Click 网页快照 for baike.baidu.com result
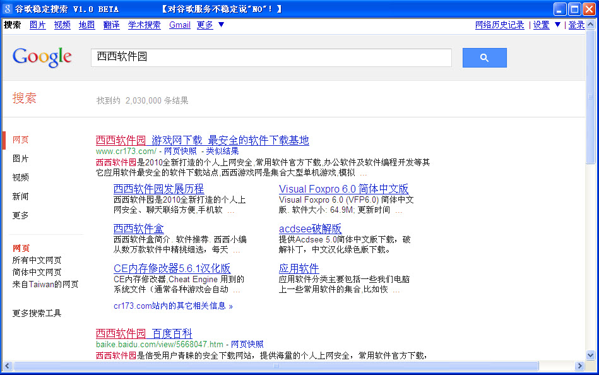Image resolution: width=599 pixels, height=375 pixels. [x=247, y=345]
